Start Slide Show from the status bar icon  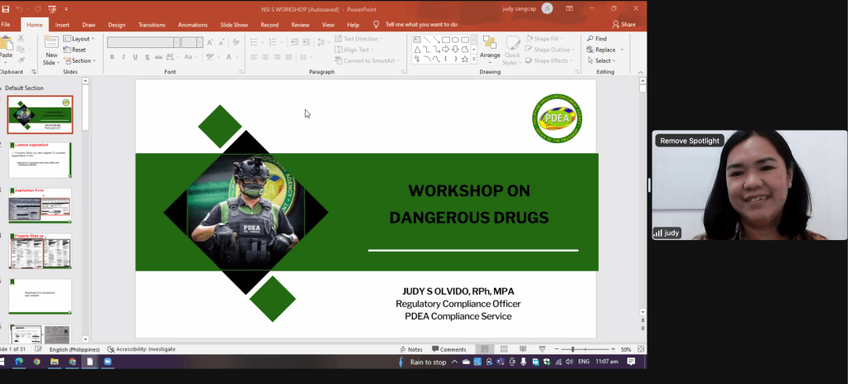[x=542, y=349]
